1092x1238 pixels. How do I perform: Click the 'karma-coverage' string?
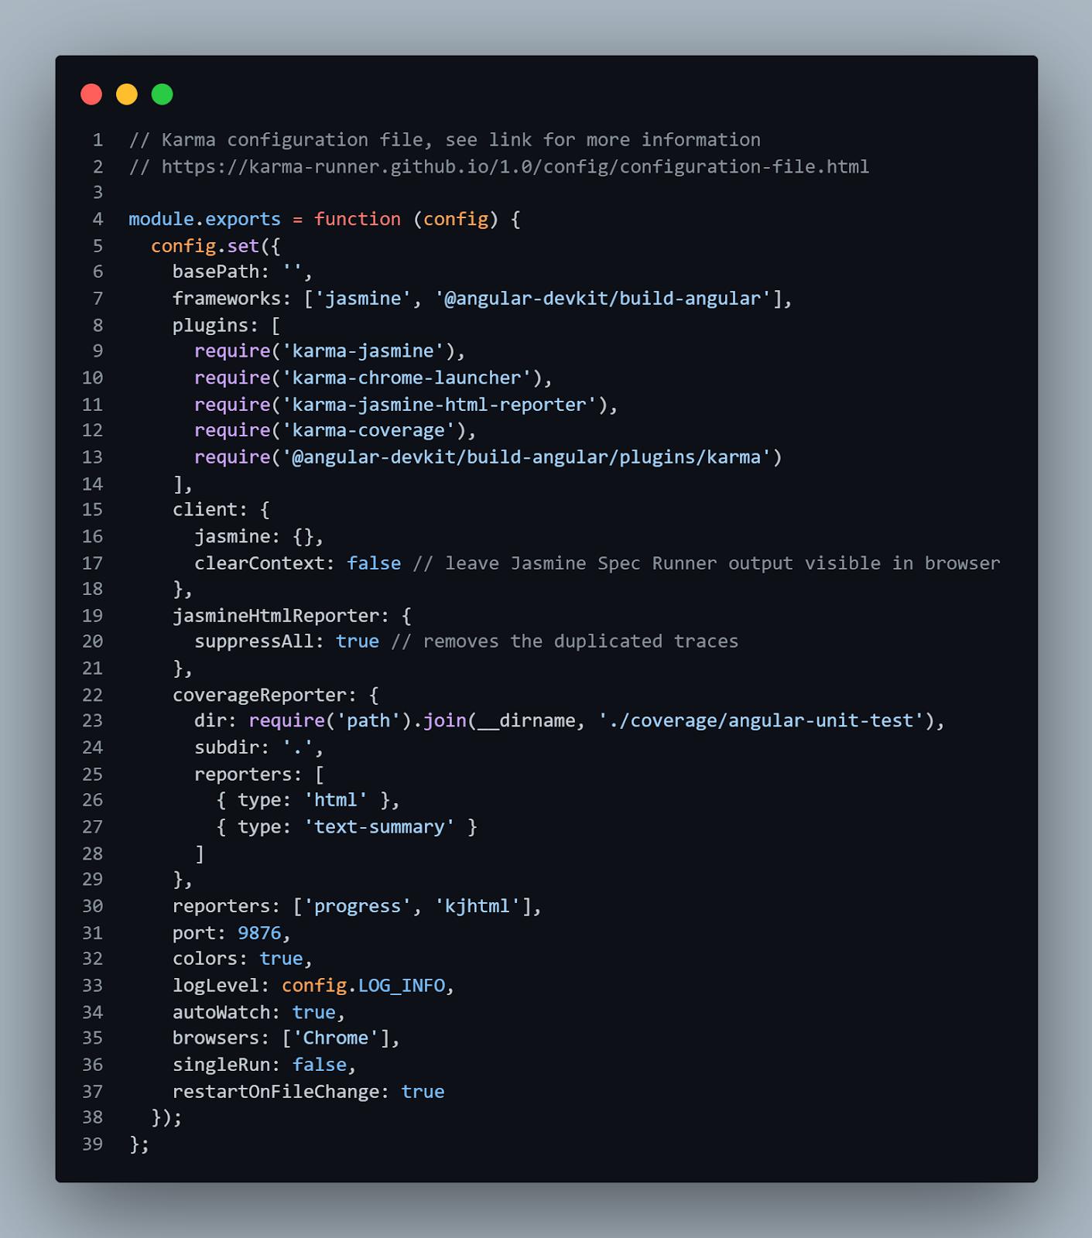[368, 430]
